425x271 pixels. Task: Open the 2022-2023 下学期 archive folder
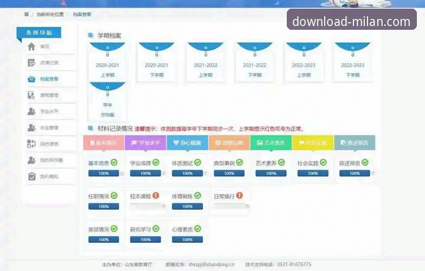(353, 62)
